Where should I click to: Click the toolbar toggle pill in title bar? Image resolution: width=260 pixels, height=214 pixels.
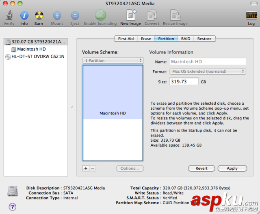point(253,4)
